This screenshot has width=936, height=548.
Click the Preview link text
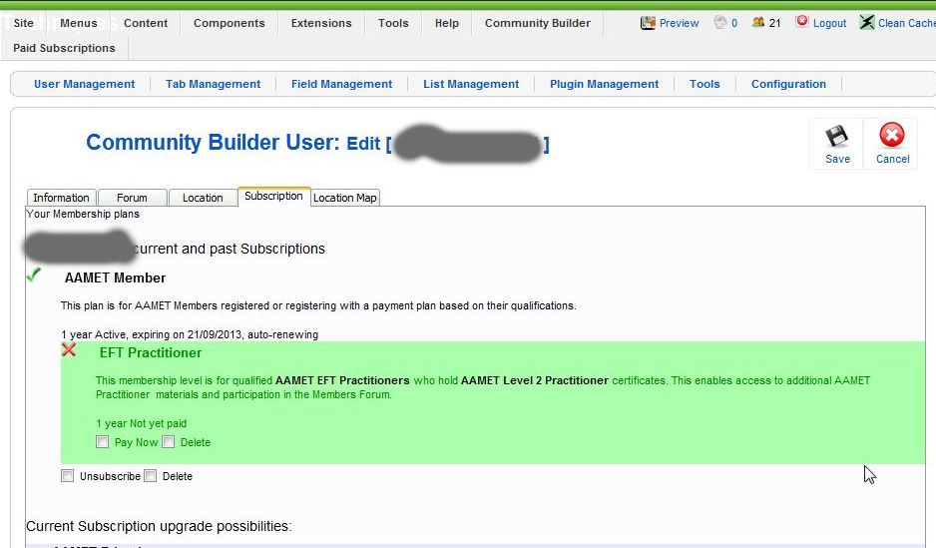679,23
